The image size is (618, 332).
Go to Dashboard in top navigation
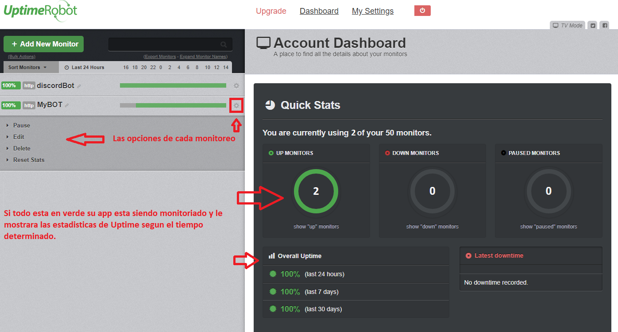point(319,11)
